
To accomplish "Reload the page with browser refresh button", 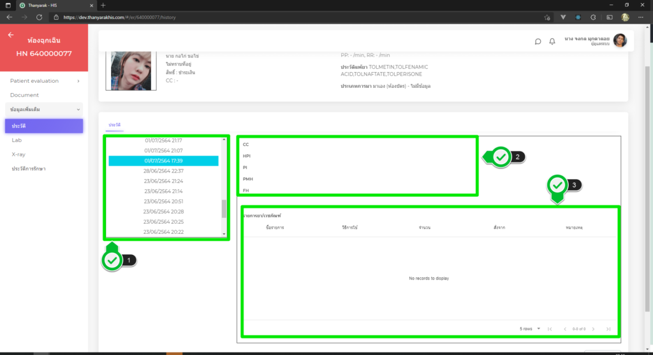I will (x=40, y=17).
